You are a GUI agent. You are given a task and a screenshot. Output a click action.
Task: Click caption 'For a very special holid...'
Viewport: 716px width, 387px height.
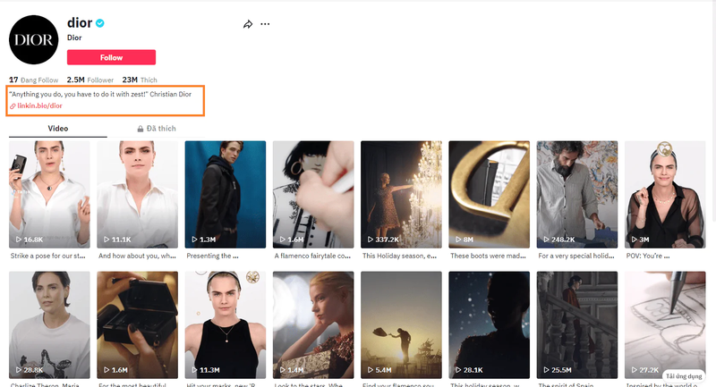[576, 257]
